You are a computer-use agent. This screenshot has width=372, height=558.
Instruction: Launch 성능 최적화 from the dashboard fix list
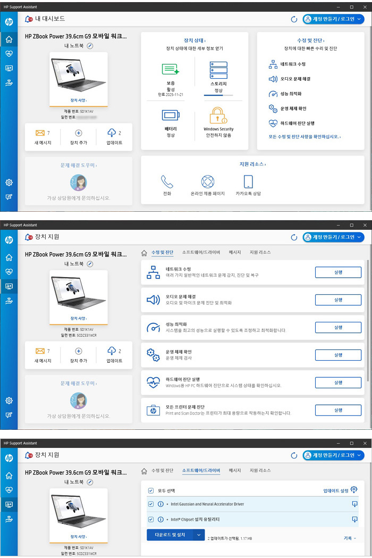[285, 94]
